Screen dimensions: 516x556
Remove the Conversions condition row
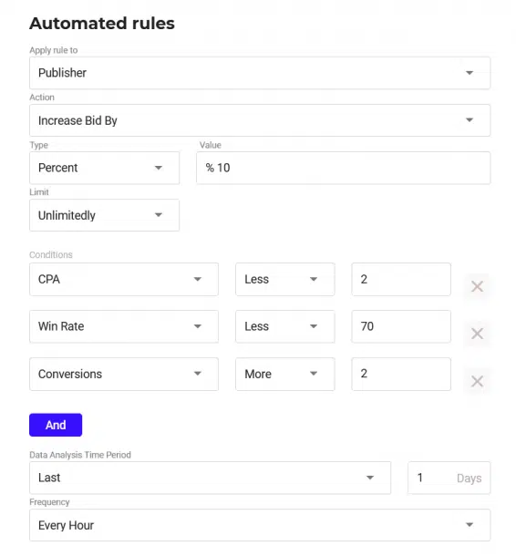(477, 381)
